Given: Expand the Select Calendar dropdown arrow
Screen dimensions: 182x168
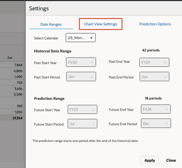Looking at the screenshot, I should point(91,38).
